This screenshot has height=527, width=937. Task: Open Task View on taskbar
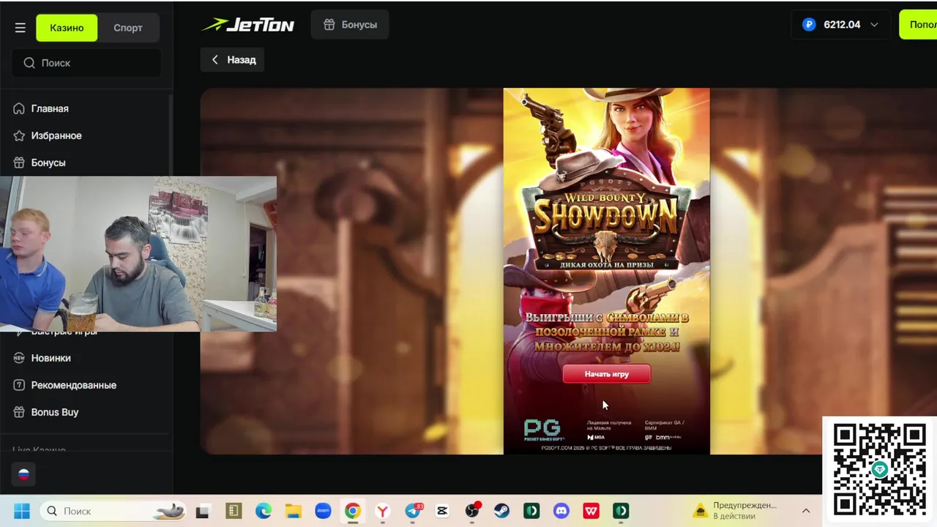(203, 511)
